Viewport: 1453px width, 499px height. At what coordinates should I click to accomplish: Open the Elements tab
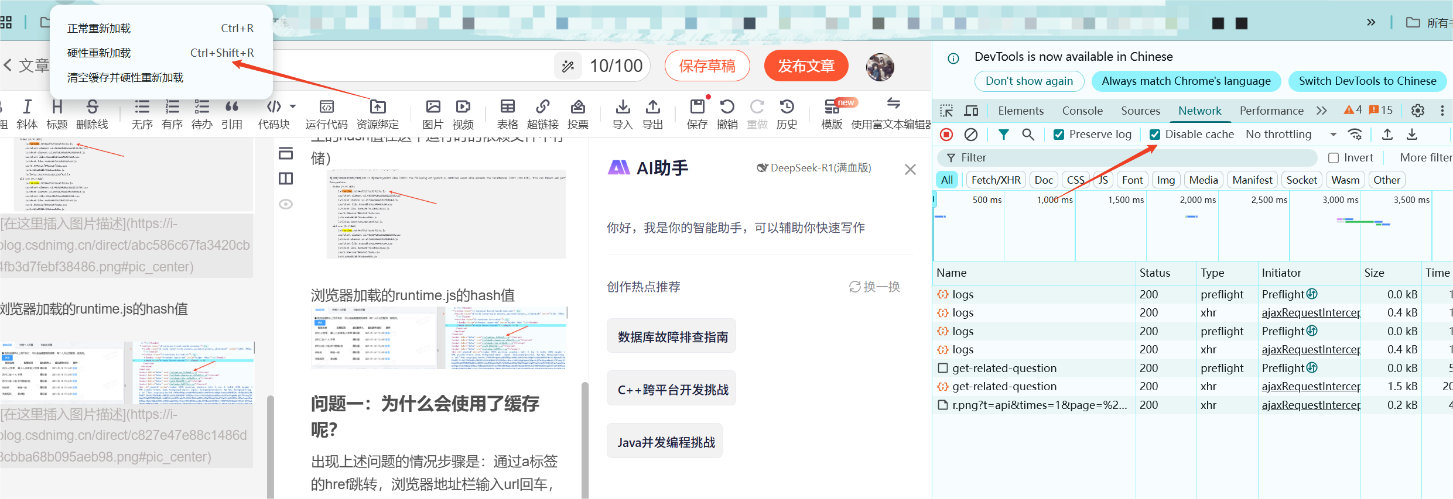[x=1021, y=111]
